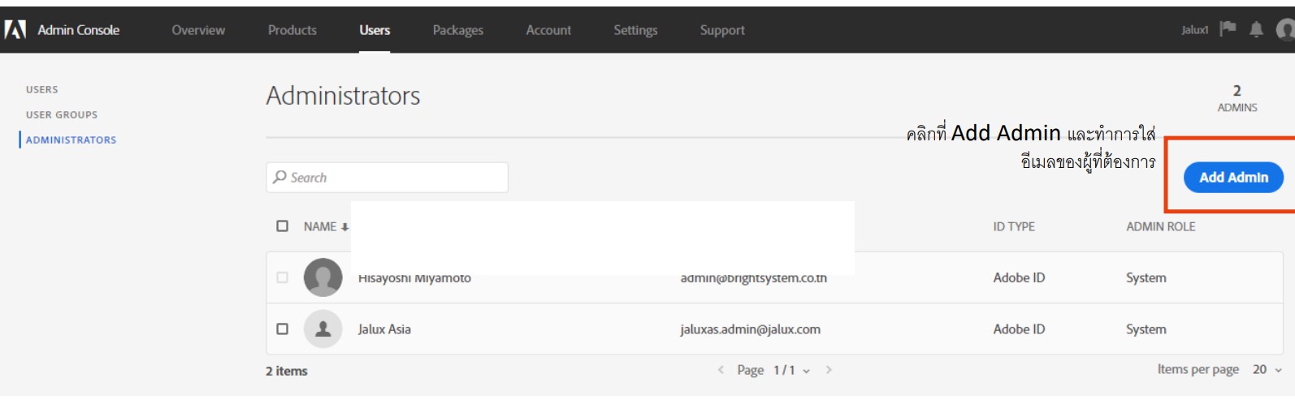Open the flag icon in header

point(1228,29)
